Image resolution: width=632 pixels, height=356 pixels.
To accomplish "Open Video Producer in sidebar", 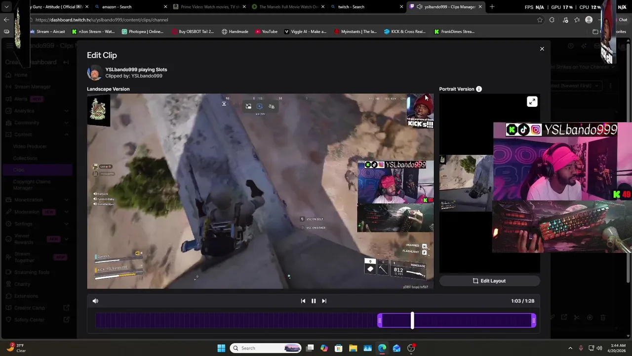I will [x=30, y=147].
